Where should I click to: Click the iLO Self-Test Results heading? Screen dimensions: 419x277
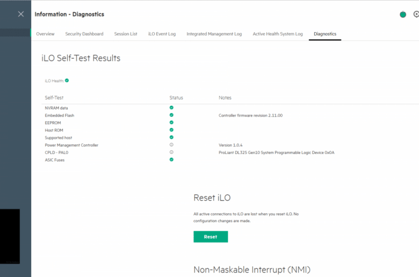(x=81, y=58)
